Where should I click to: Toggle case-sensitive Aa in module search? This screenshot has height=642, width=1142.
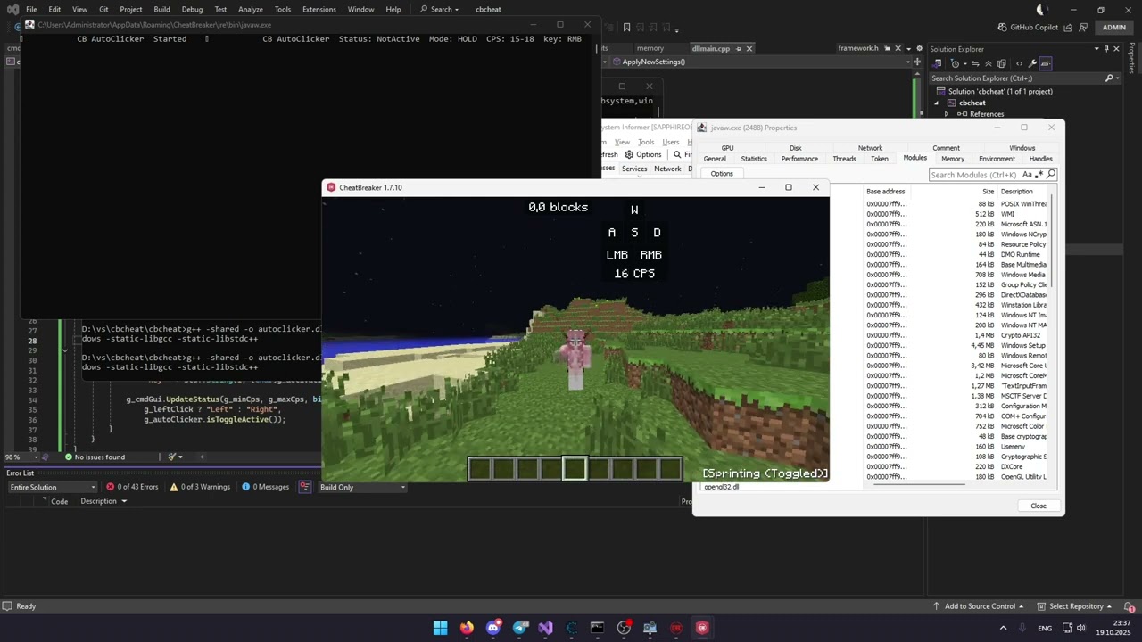click(1027, 175)
